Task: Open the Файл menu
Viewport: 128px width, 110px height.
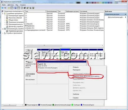Action: coord(4,5)
